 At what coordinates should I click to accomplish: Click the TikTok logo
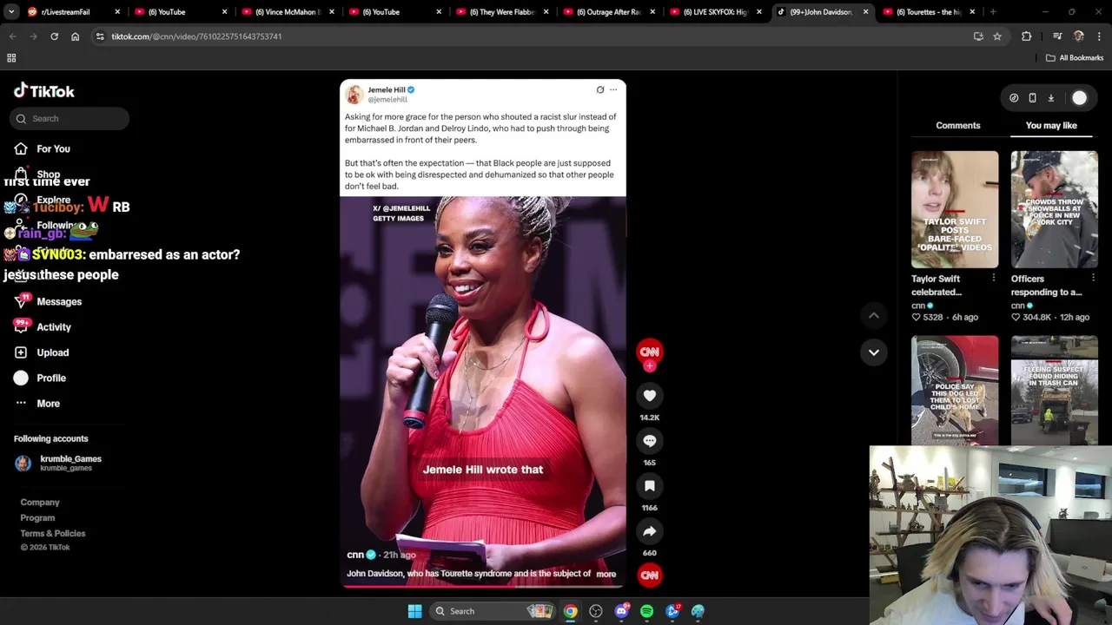(x=44, y=91)
